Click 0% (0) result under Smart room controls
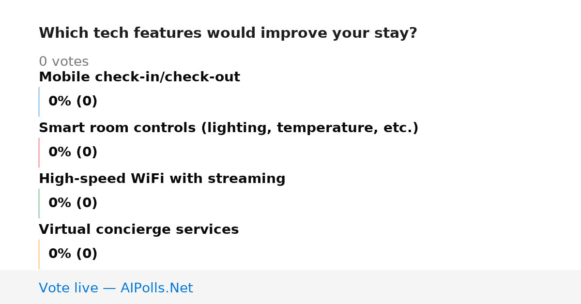Screen dimensions: 581x304 coord(73,152)
